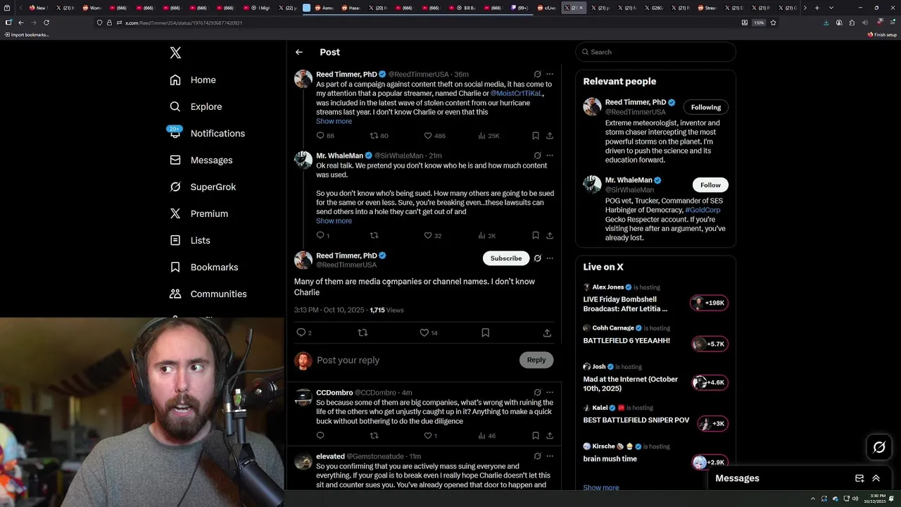Open Grok icon beside Subscribe button
This screenshot has width=901, height=507.
click(537, 258)
